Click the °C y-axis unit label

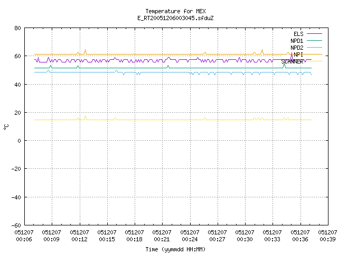click(6, 127)
